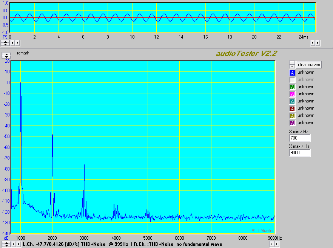Click the oscilloscope amplitude stepper near FS
Screen dimensions: 333x248
click(5, 43)
